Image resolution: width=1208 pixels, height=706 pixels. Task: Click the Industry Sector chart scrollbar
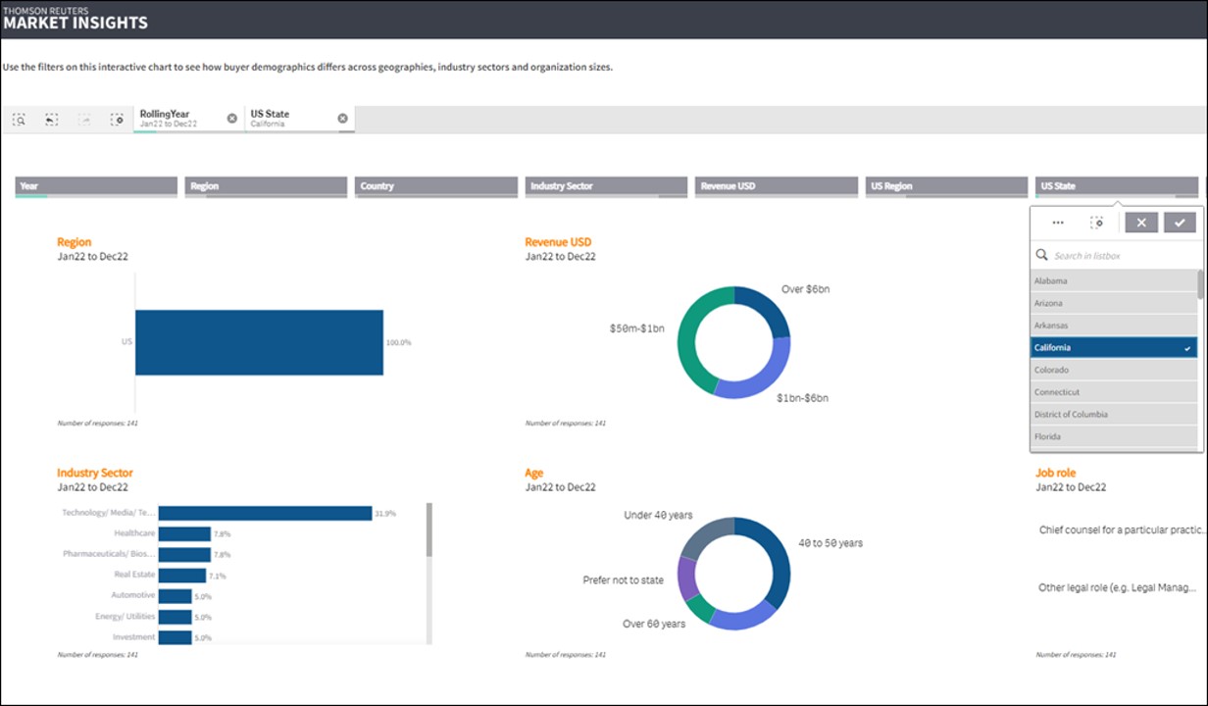point(428,530)
